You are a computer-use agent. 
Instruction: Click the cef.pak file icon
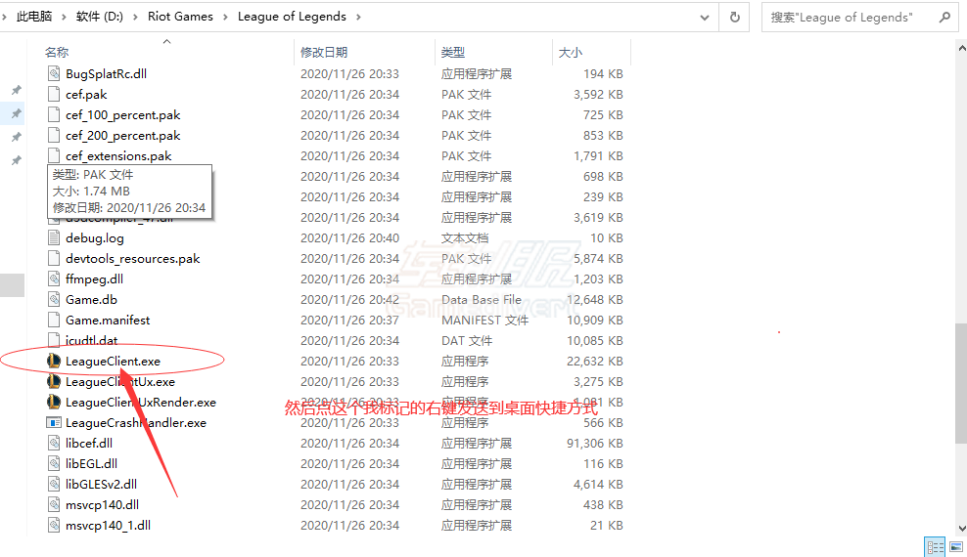click(x=54, y=94)
